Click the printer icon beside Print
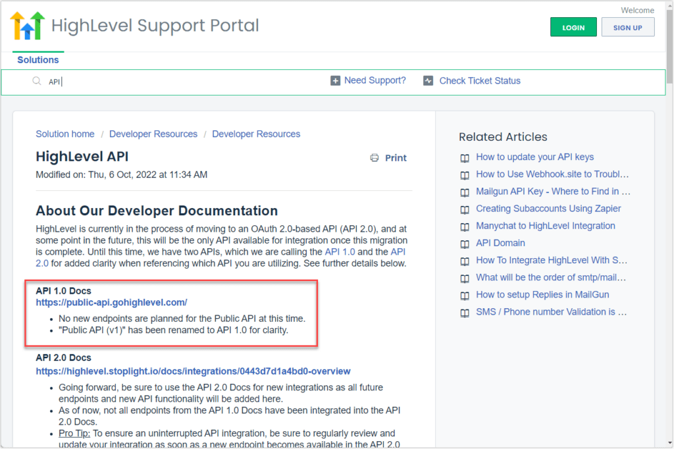The height and width of the screenshot is (449, 674). coord(375,158)
